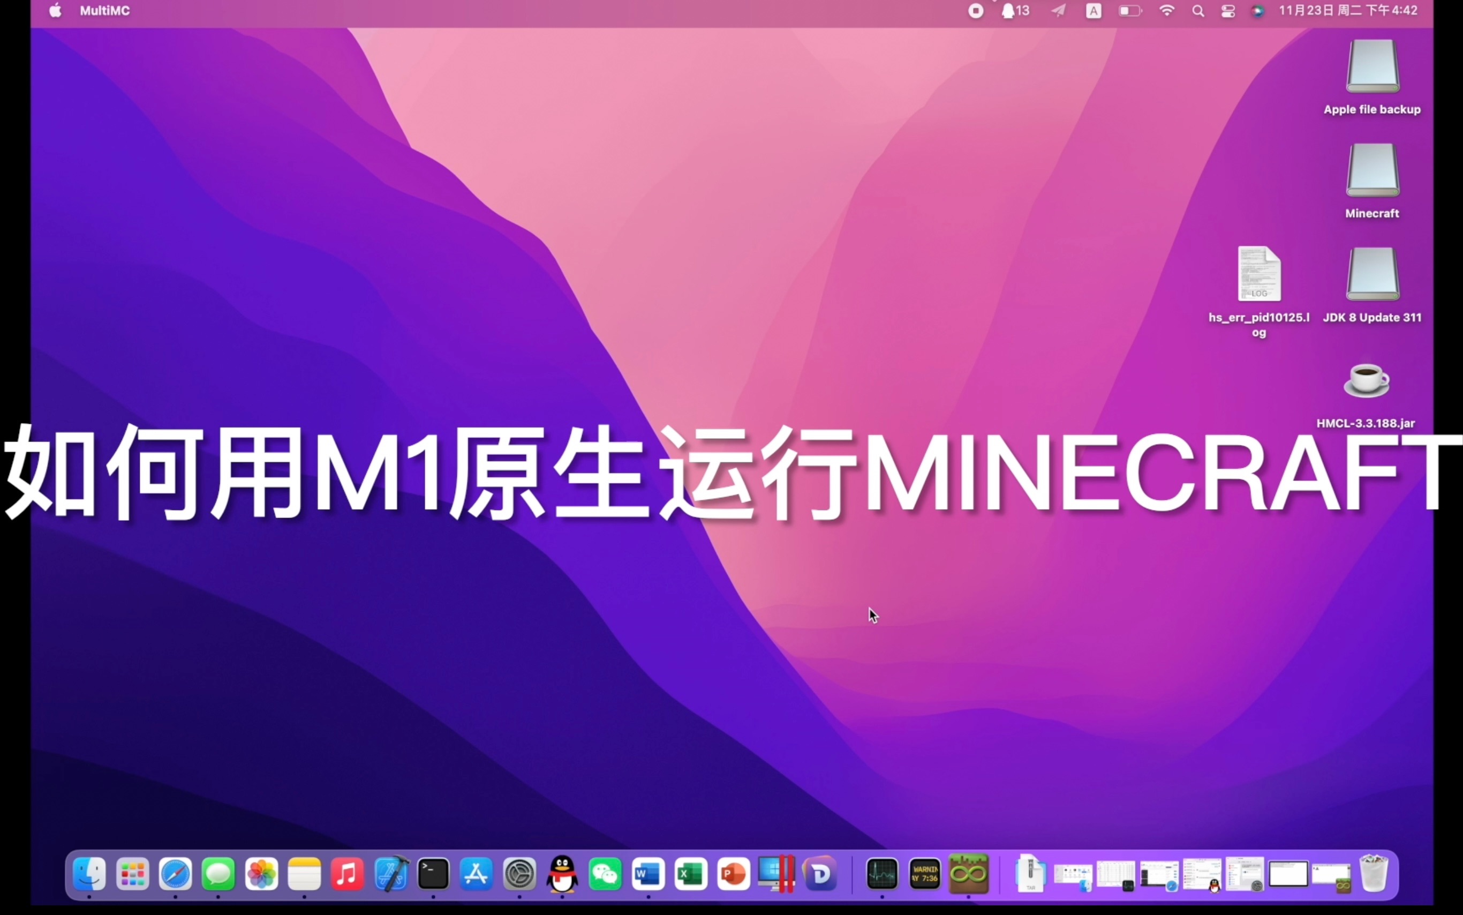The height and width of the screenshot is (915, 1463).
Task: Switch input source via the A menu bar icon
Action: (1093, 10)
